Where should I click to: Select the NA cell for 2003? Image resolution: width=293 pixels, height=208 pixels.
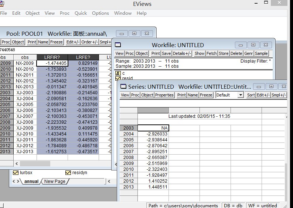pos(153,128)
